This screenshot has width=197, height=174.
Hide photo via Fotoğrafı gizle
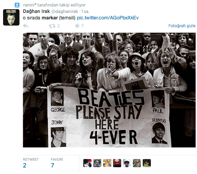tap(182, 26)
